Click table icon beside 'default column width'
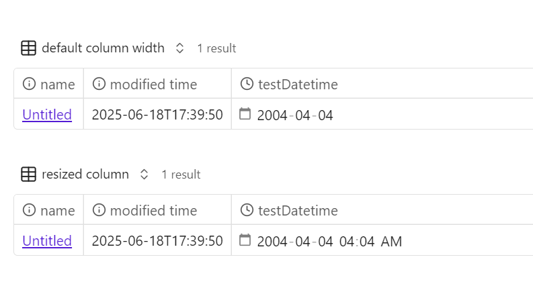This screenshot has height=288, width=533. click(28, 48)
